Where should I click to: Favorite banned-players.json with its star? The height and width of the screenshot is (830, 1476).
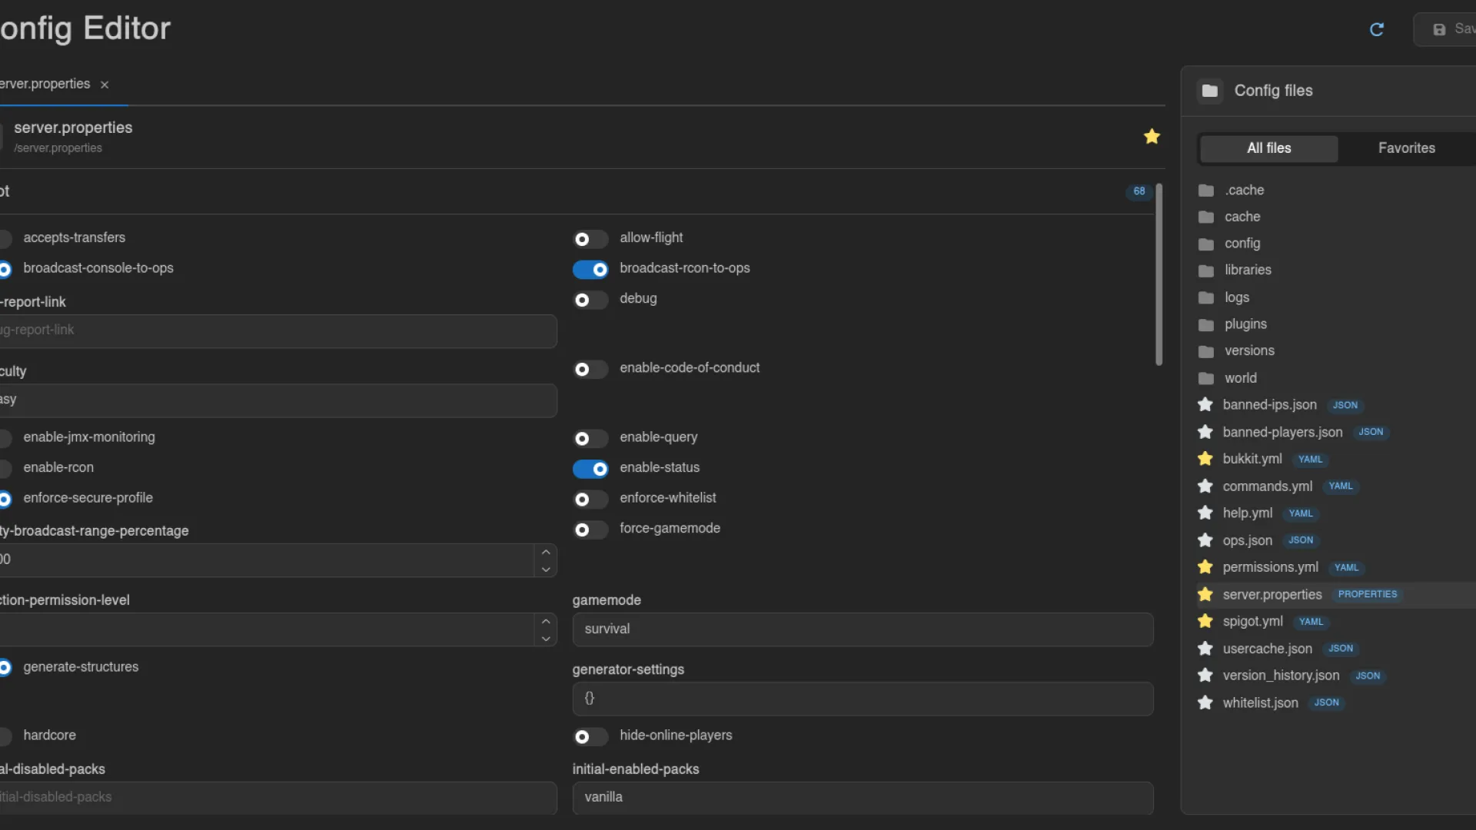pyautogui.click(x=1205, y=432)
